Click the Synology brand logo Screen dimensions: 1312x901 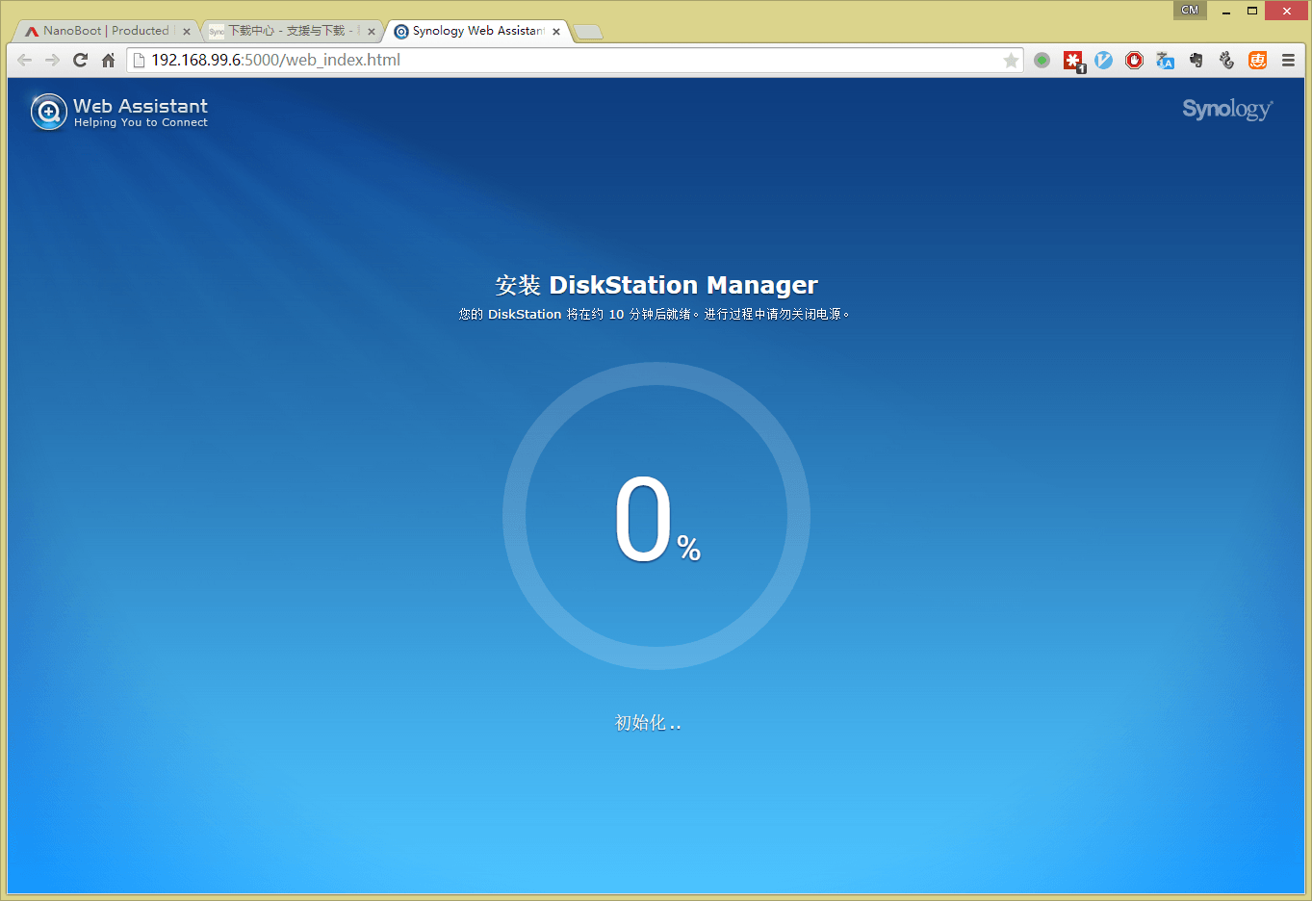click(1226, 110)
